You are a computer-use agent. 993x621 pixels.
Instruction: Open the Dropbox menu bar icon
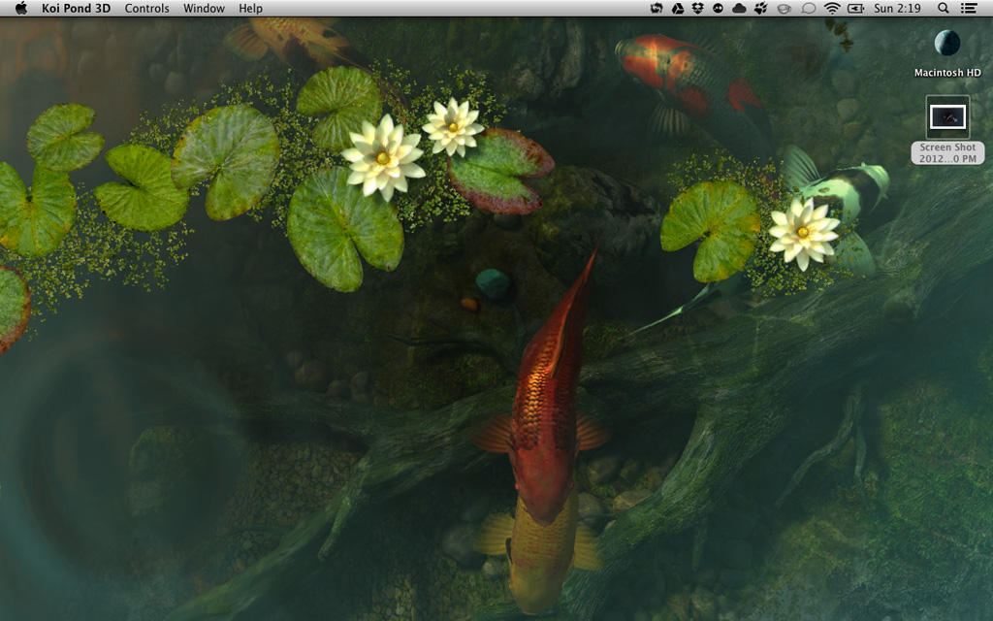coord(697,9)
